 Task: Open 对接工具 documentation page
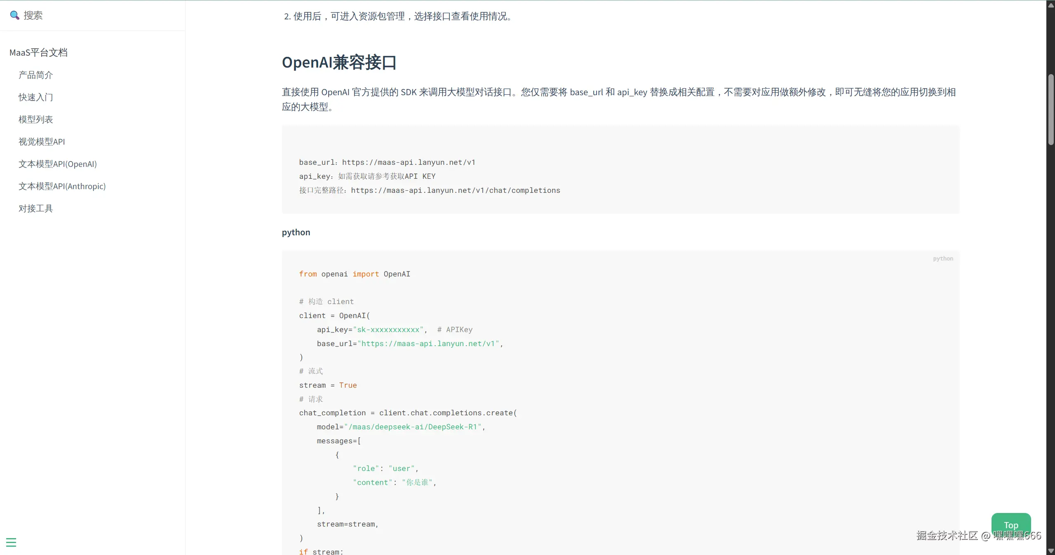point(35,208)
